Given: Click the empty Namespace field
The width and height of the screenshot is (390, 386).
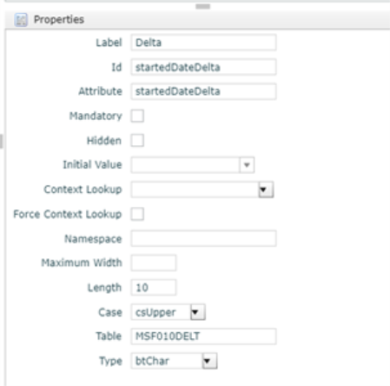Looking at the screenshot, I should [x=203, y=238].
